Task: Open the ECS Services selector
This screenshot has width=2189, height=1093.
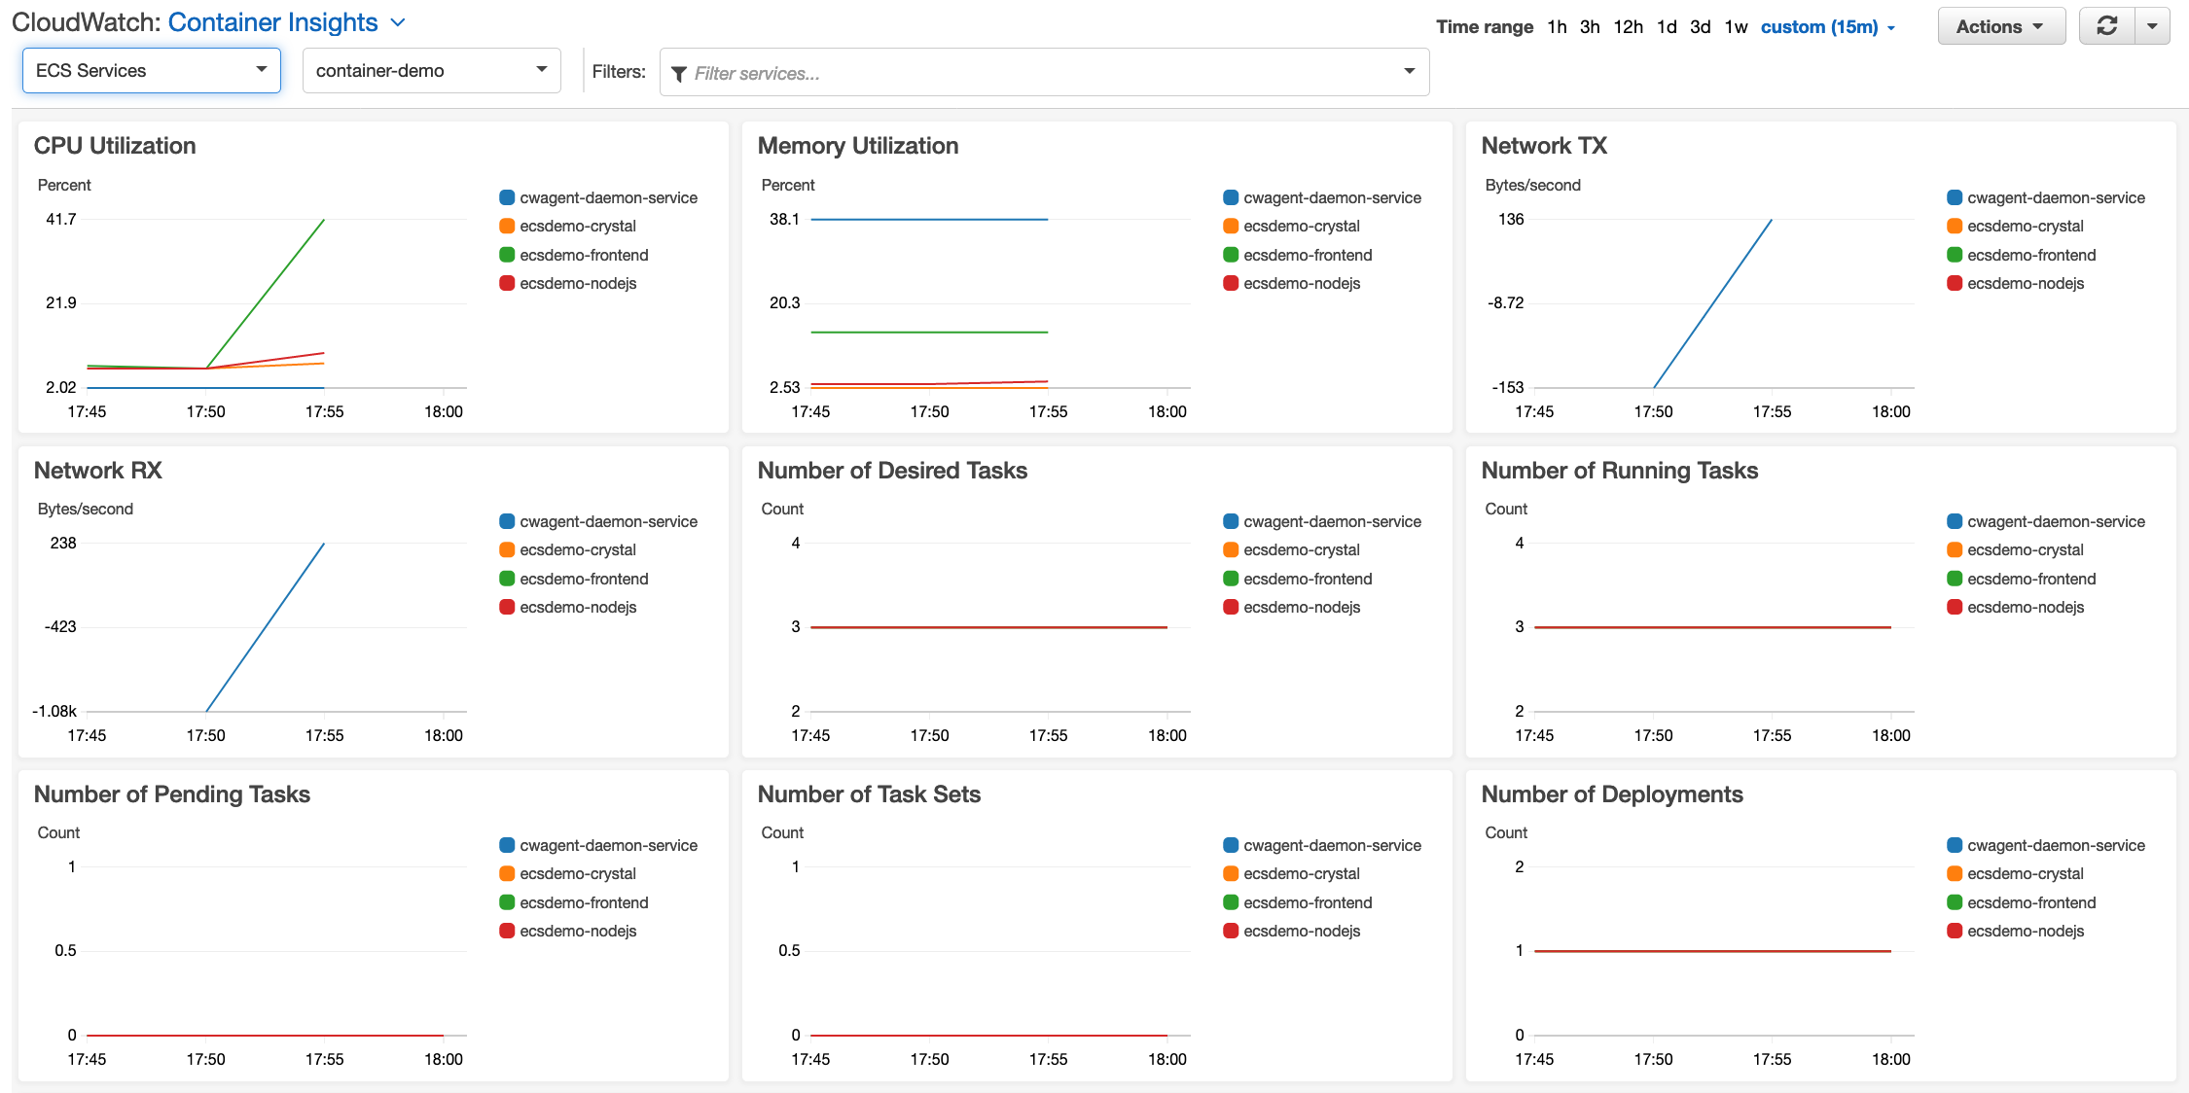Action: (152, 70)
